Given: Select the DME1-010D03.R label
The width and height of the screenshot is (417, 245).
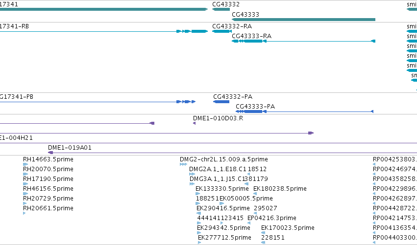Looking at the screenshot, I should 218,118.
